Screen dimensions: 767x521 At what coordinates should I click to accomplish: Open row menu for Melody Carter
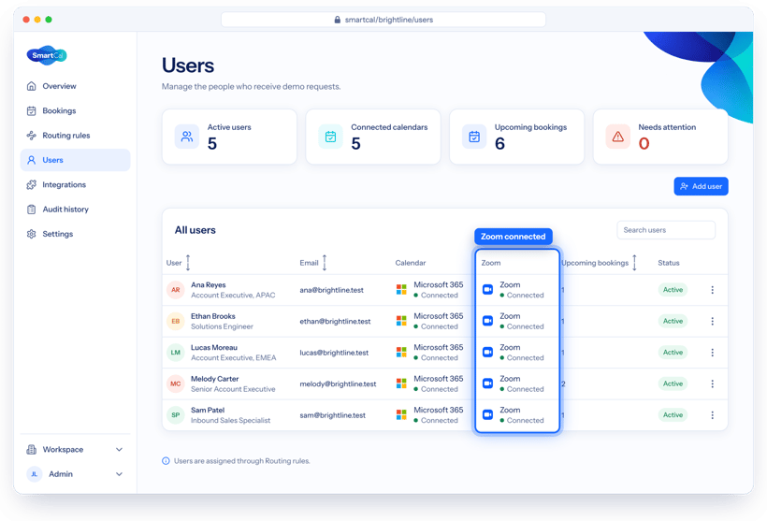(712, 384)
